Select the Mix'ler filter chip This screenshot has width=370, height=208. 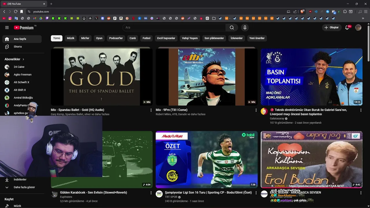pos(85,38)
